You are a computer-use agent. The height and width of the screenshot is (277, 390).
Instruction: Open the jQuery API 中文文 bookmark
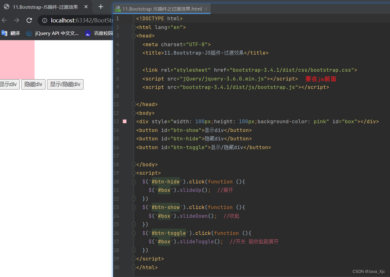pos(52,33)
